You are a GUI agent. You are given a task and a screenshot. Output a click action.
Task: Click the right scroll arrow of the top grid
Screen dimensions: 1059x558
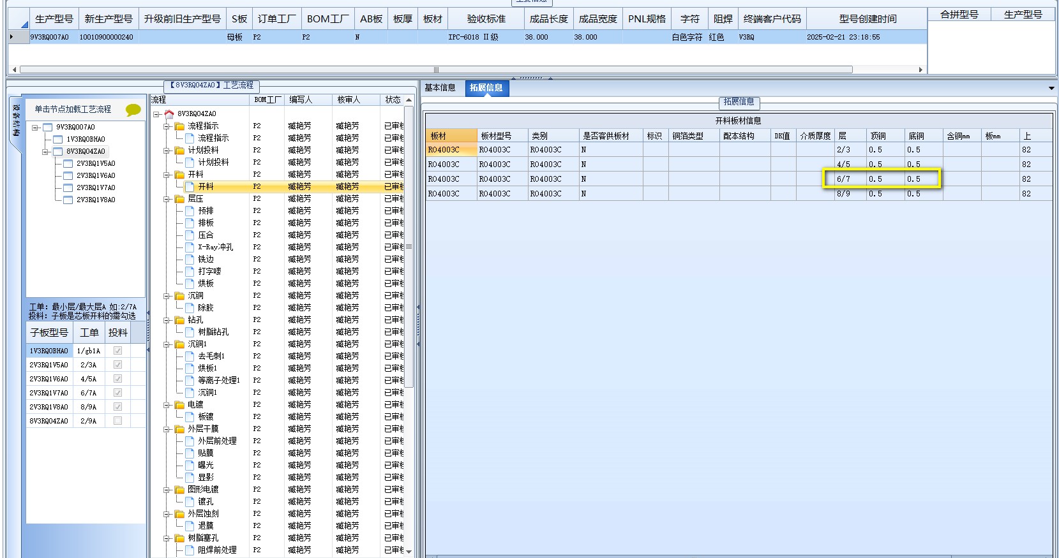point(920,70)
